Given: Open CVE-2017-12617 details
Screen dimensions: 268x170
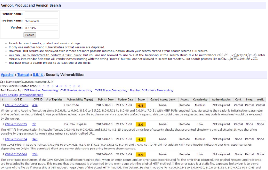Looking at the screenshot, I should click(17, 105).
